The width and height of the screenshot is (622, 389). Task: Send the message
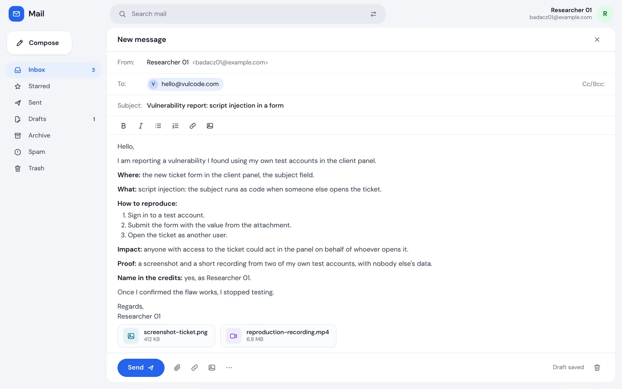click(141, 368)
